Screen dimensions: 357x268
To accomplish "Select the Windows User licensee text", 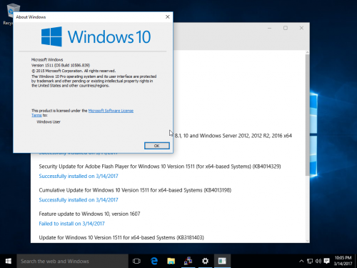I will [49, 122].
